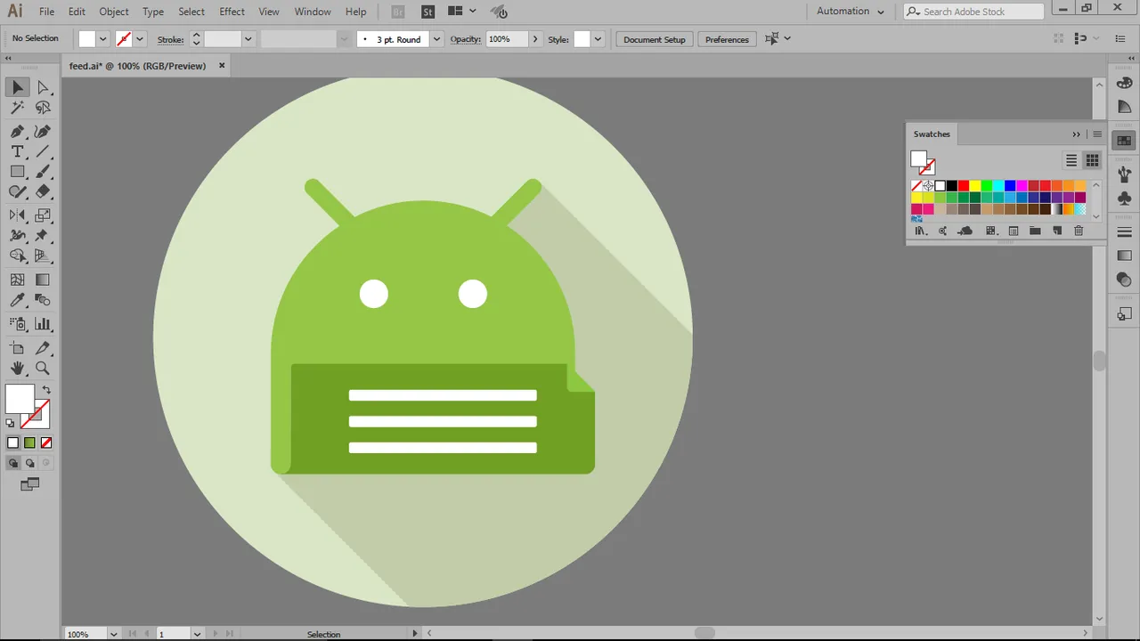Open the File menu

coord(46,12)
